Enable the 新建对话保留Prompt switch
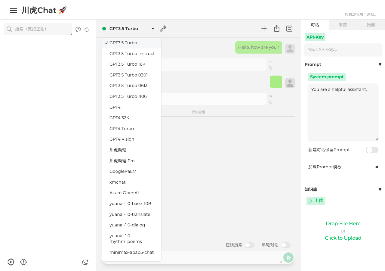 372,150
